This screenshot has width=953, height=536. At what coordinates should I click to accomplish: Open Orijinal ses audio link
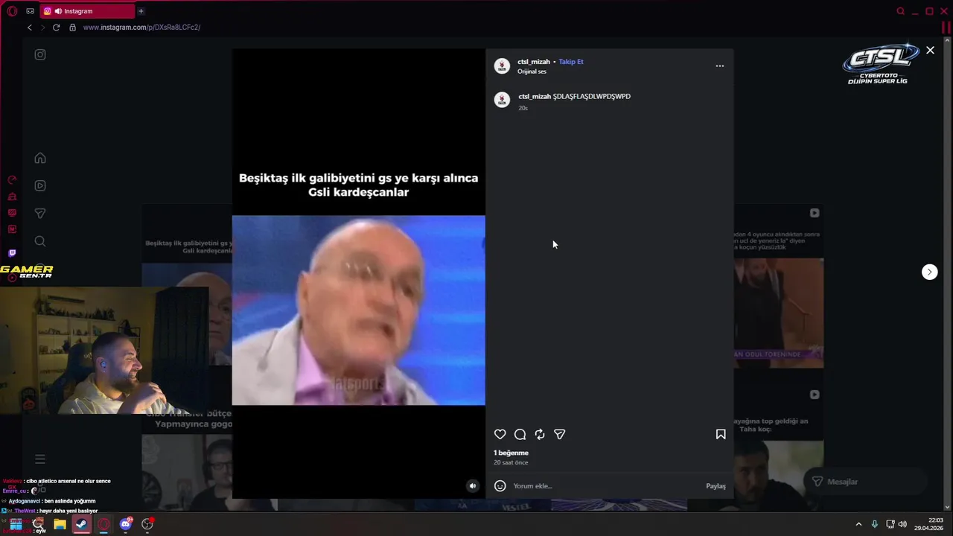click(x=532, y=71)
